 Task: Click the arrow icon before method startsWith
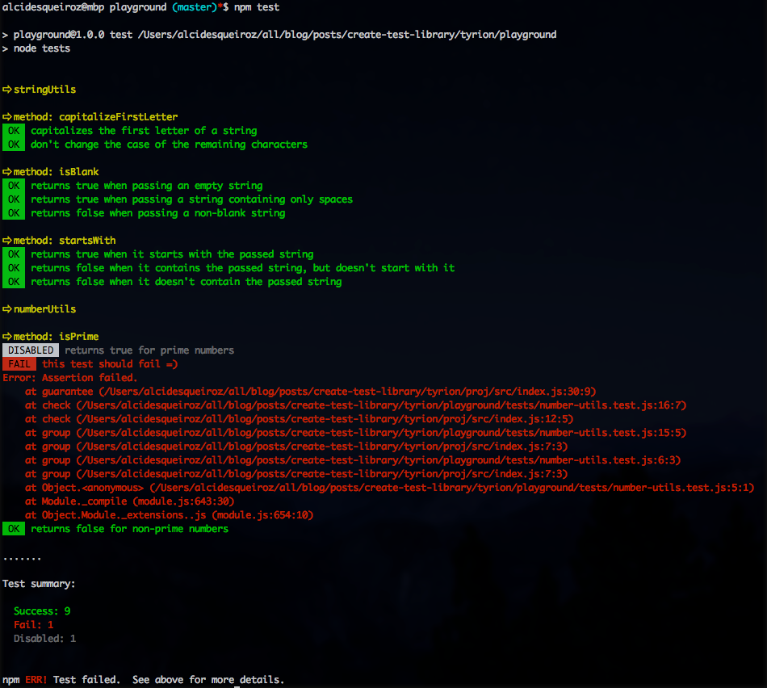pyautogui.click(x=8, y=240)
